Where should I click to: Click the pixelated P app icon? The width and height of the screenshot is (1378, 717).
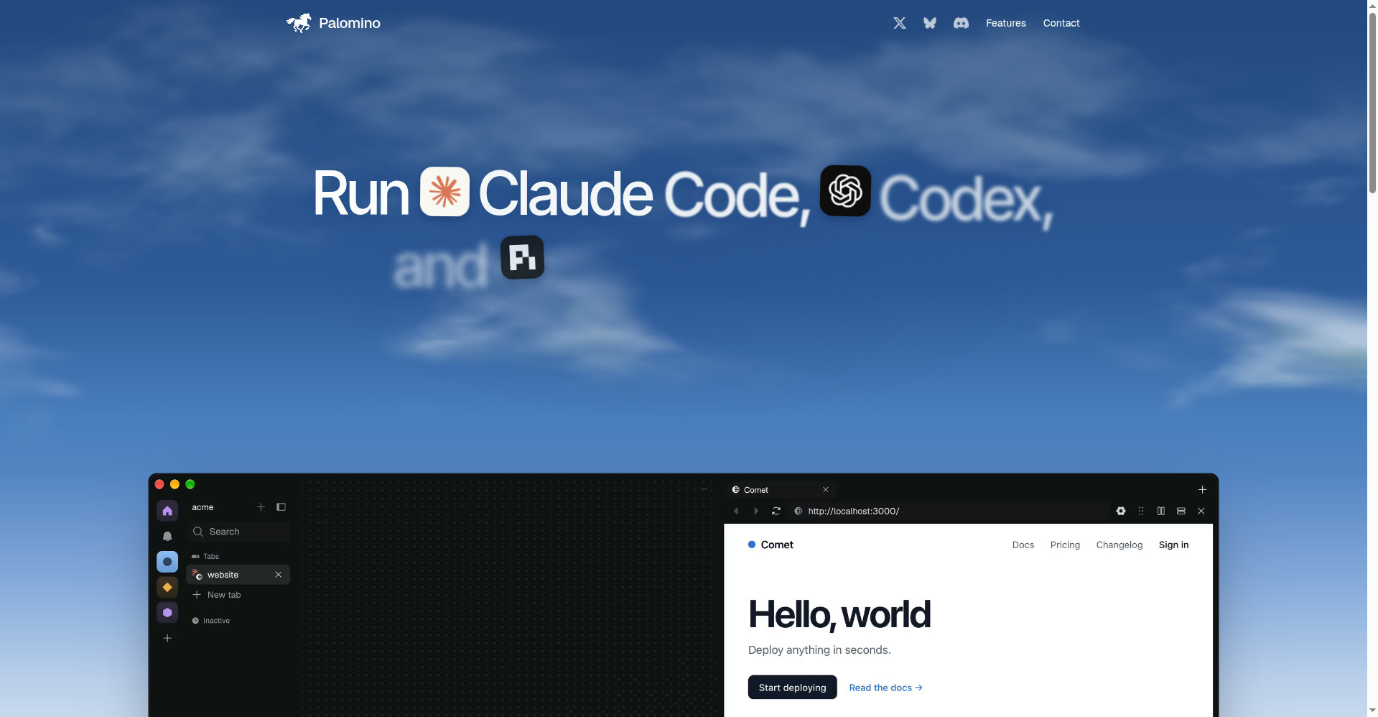click(522, 257)
